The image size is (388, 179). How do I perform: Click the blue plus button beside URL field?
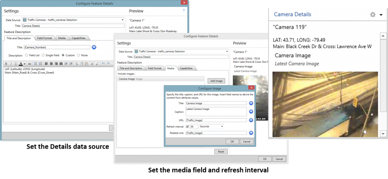(x=251, y=120)
